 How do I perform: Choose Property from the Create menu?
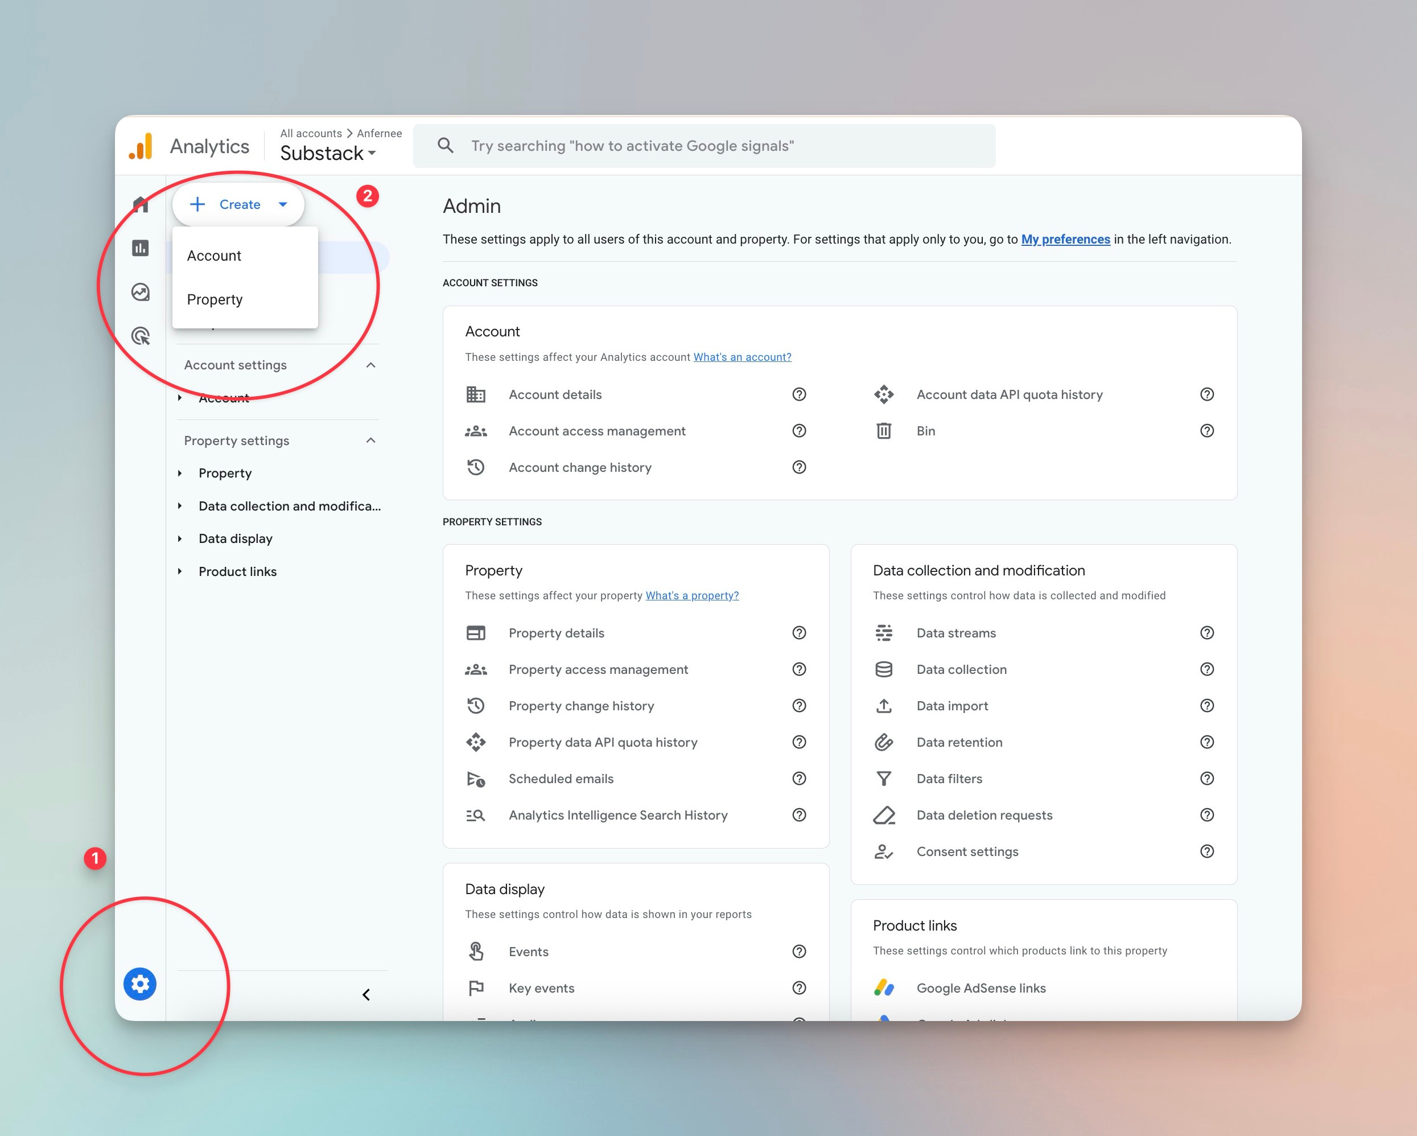tap(215, 300)
